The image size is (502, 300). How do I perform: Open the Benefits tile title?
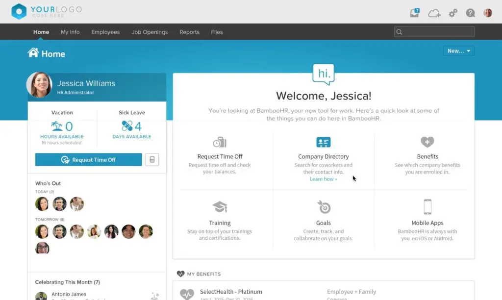coord(427,156)
